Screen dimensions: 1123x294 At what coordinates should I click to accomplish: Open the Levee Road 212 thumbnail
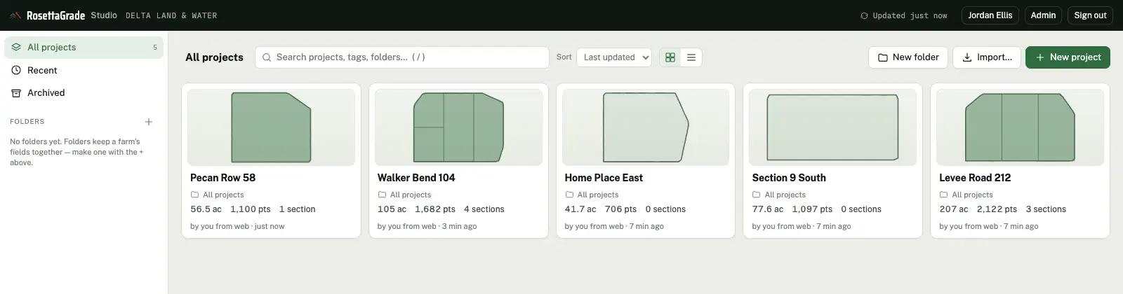[x=1020, y=127]
